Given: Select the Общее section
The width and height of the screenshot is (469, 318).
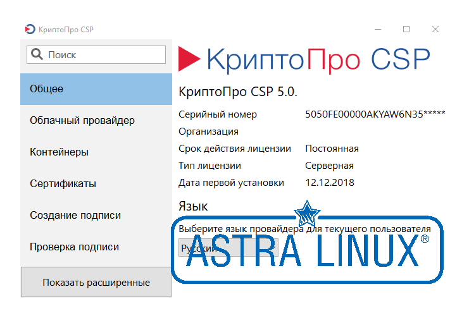Looking at the screenshot, I should (96, 89).
